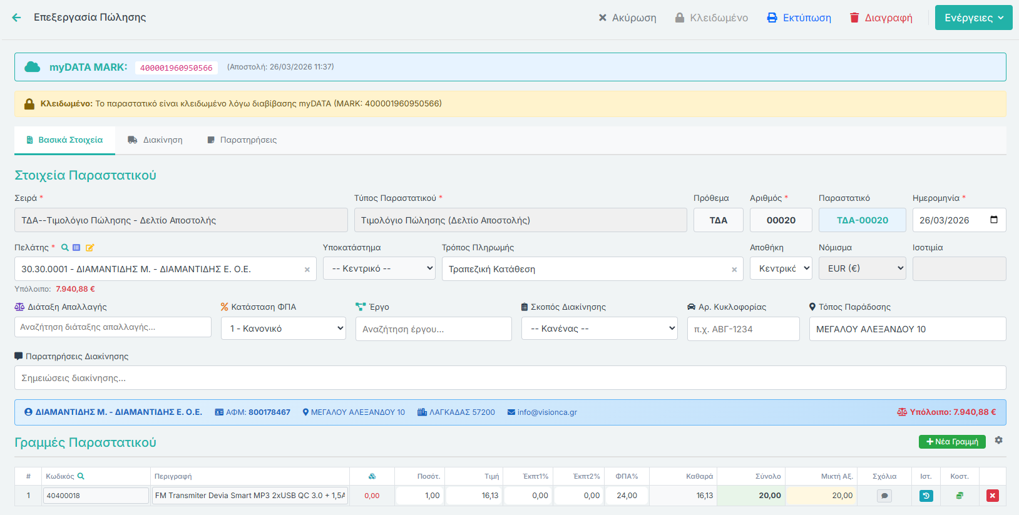Click the building icon beside ΛΑΓΚΑΔΑΣ 57200
1019x515 pixels.
click(x=422, y=412)
